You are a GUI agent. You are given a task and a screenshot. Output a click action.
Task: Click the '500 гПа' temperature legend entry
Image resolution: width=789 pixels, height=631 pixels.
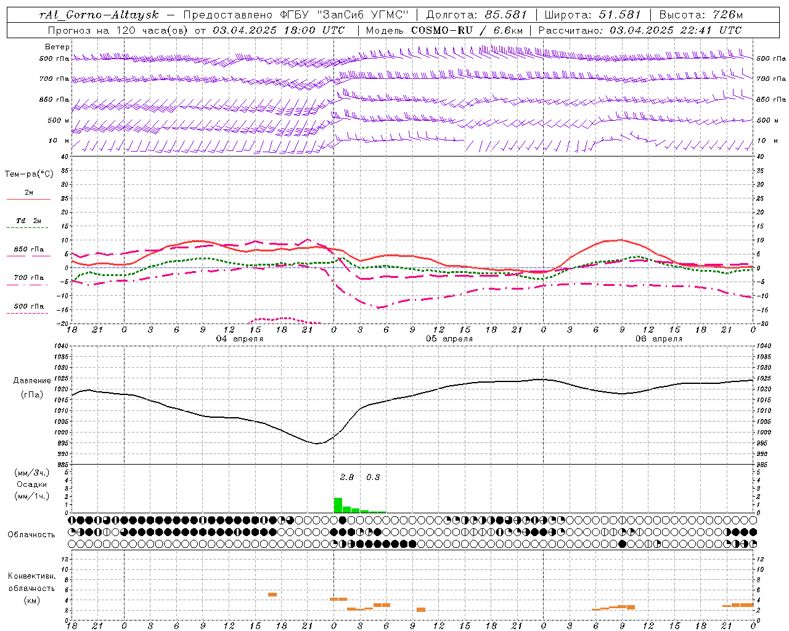[x=29, y=306]
